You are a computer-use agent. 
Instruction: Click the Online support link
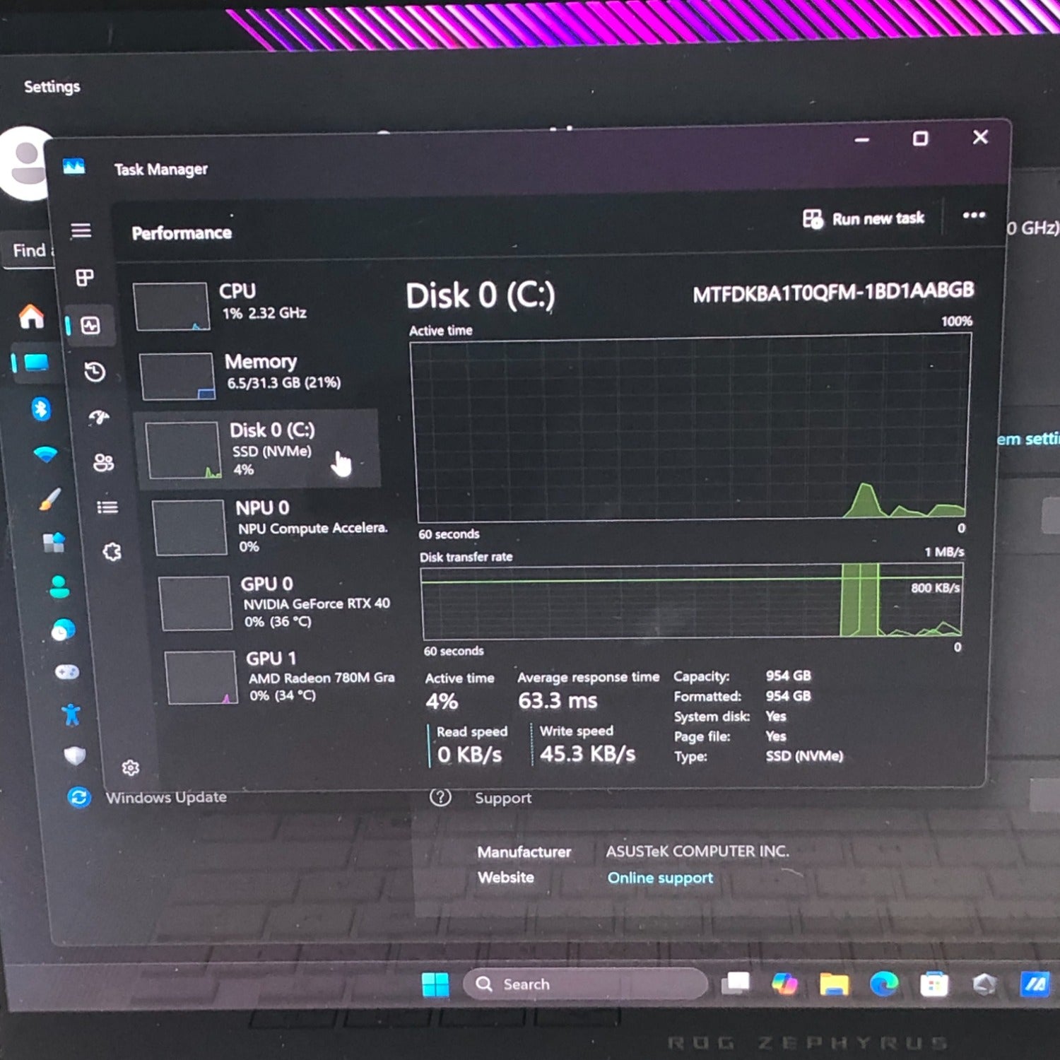(x=660, y=878)
